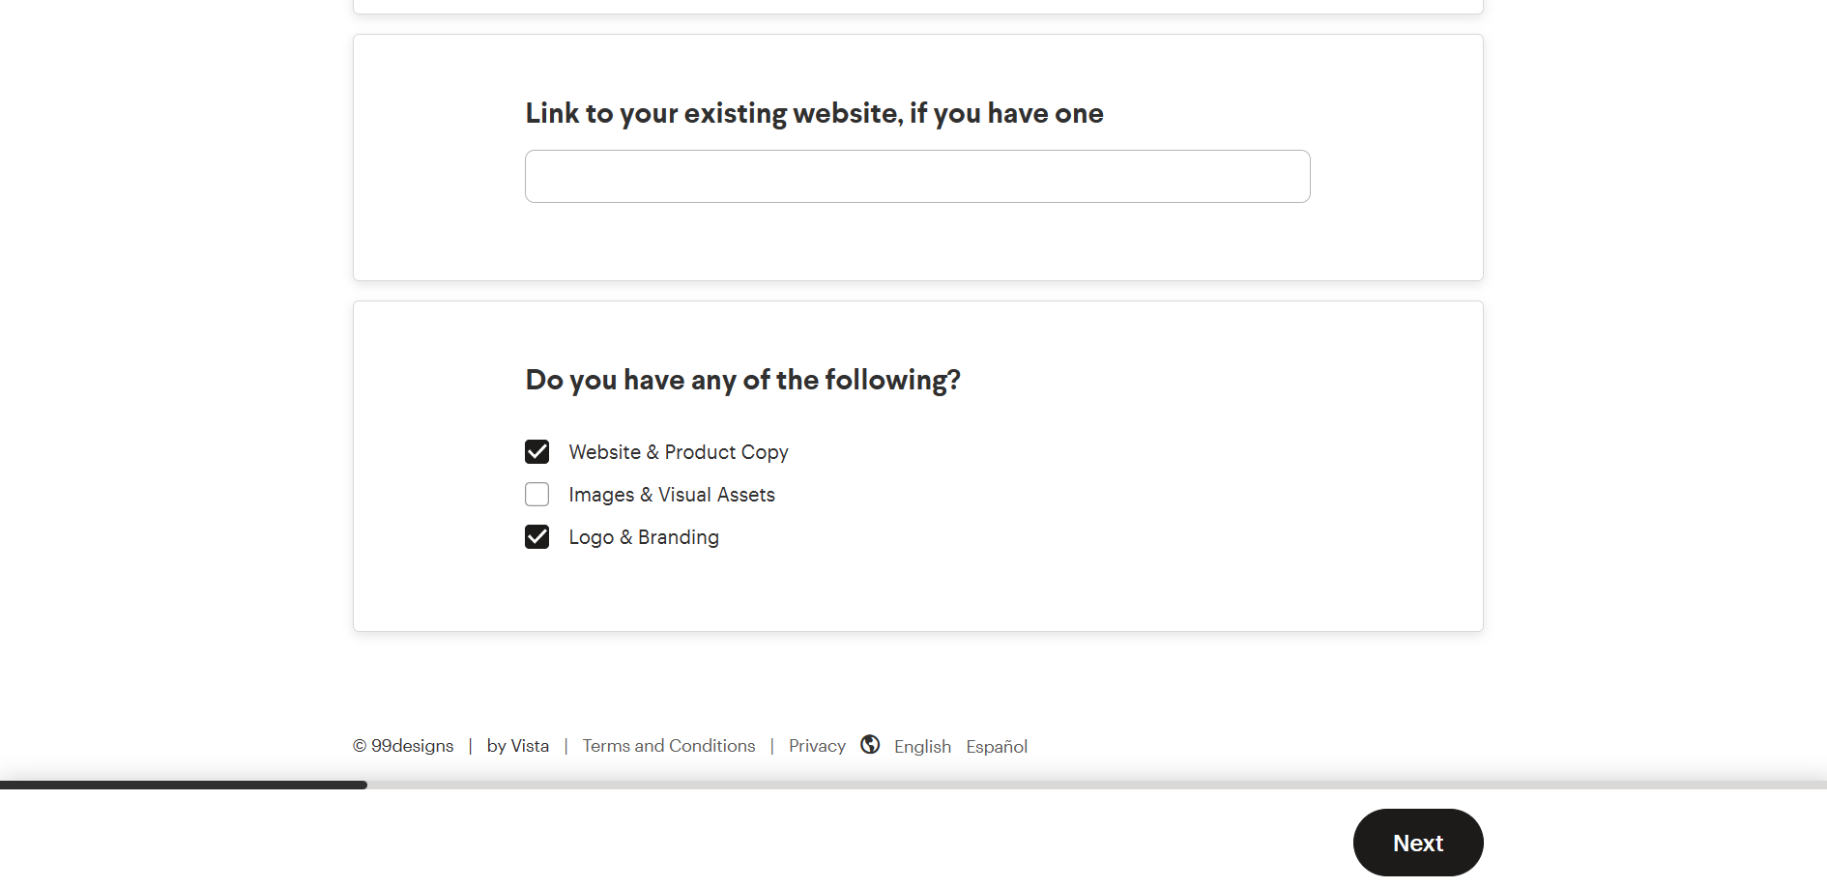Click the "Website & Product Copy" label text
The image size is (1827, 887).
(679, 452)
